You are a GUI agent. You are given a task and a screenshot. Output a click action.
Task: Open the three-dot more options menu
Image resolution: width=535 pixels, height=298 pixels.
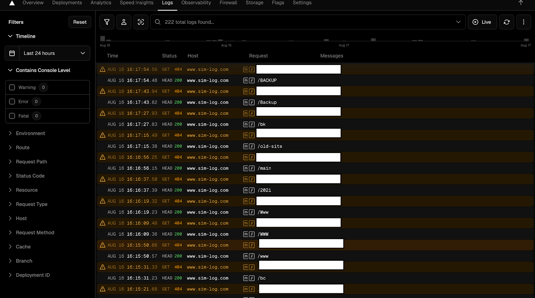point(524,22)
